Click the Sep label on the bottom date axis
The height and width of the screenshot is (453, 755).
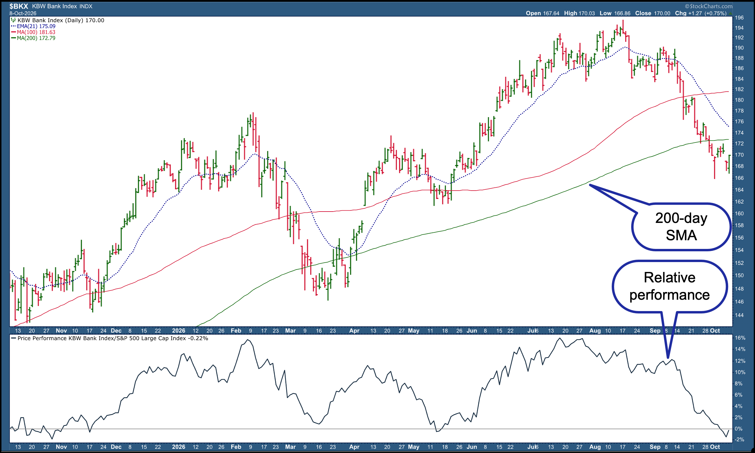[x=655, y=447]
